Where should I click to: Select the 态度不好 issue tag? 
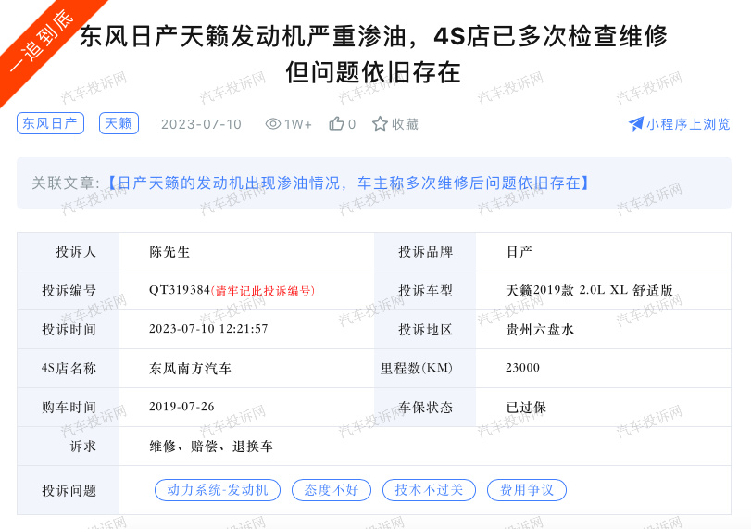click(332, 490)
